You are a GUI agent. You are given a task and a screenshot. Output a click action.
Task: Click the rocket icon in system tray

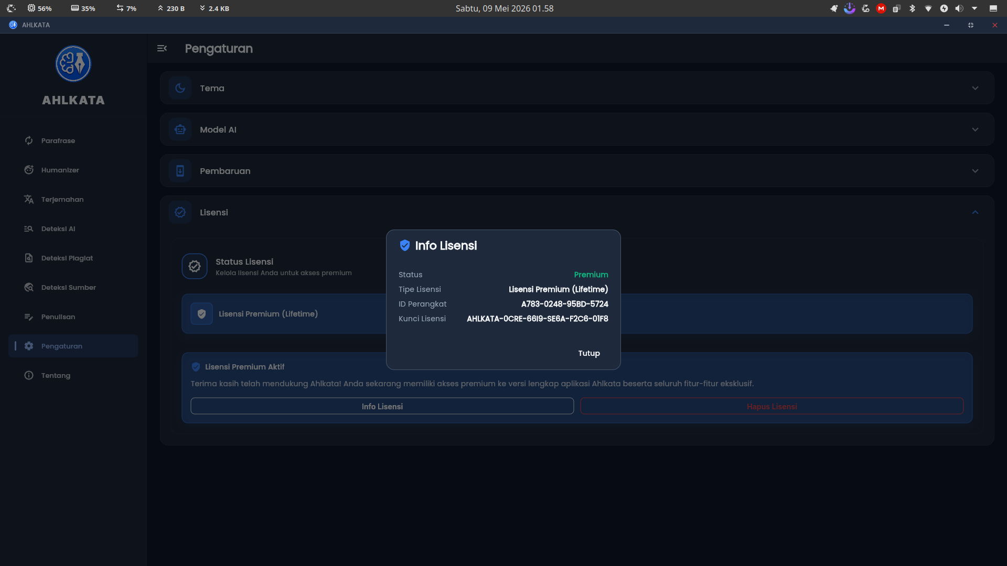(x=834, y=8)
